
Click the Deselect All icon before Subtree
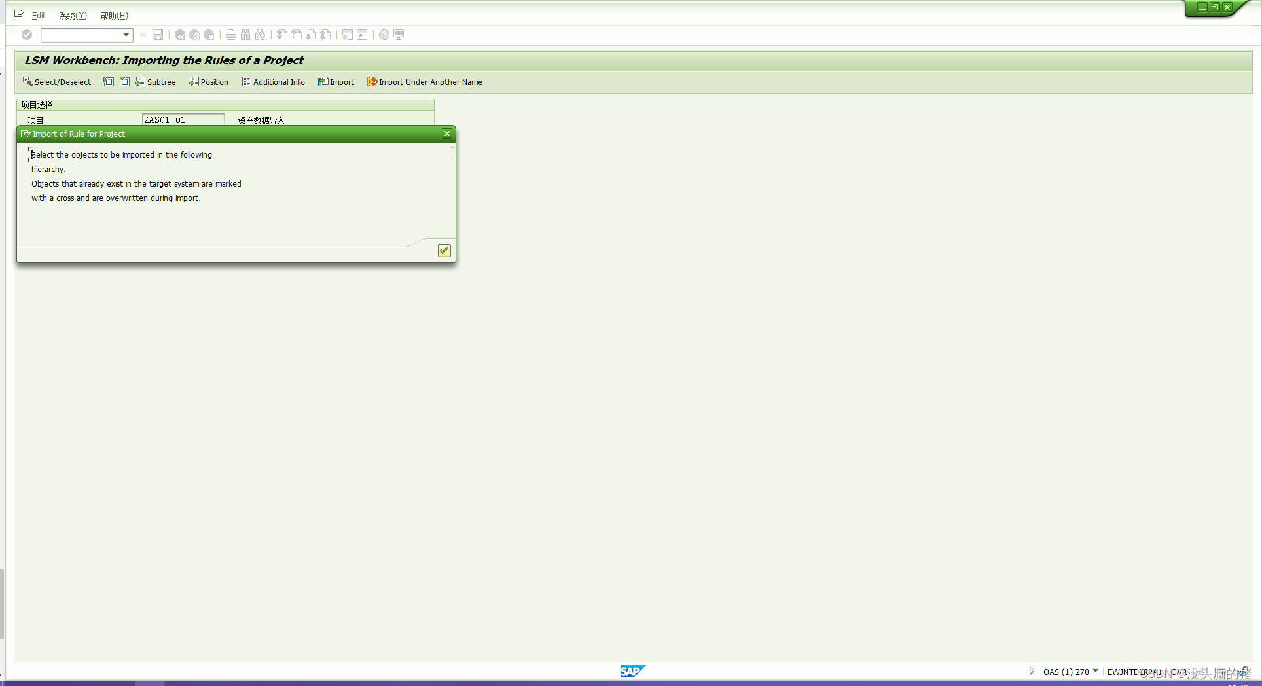click(x=124, y=82)
